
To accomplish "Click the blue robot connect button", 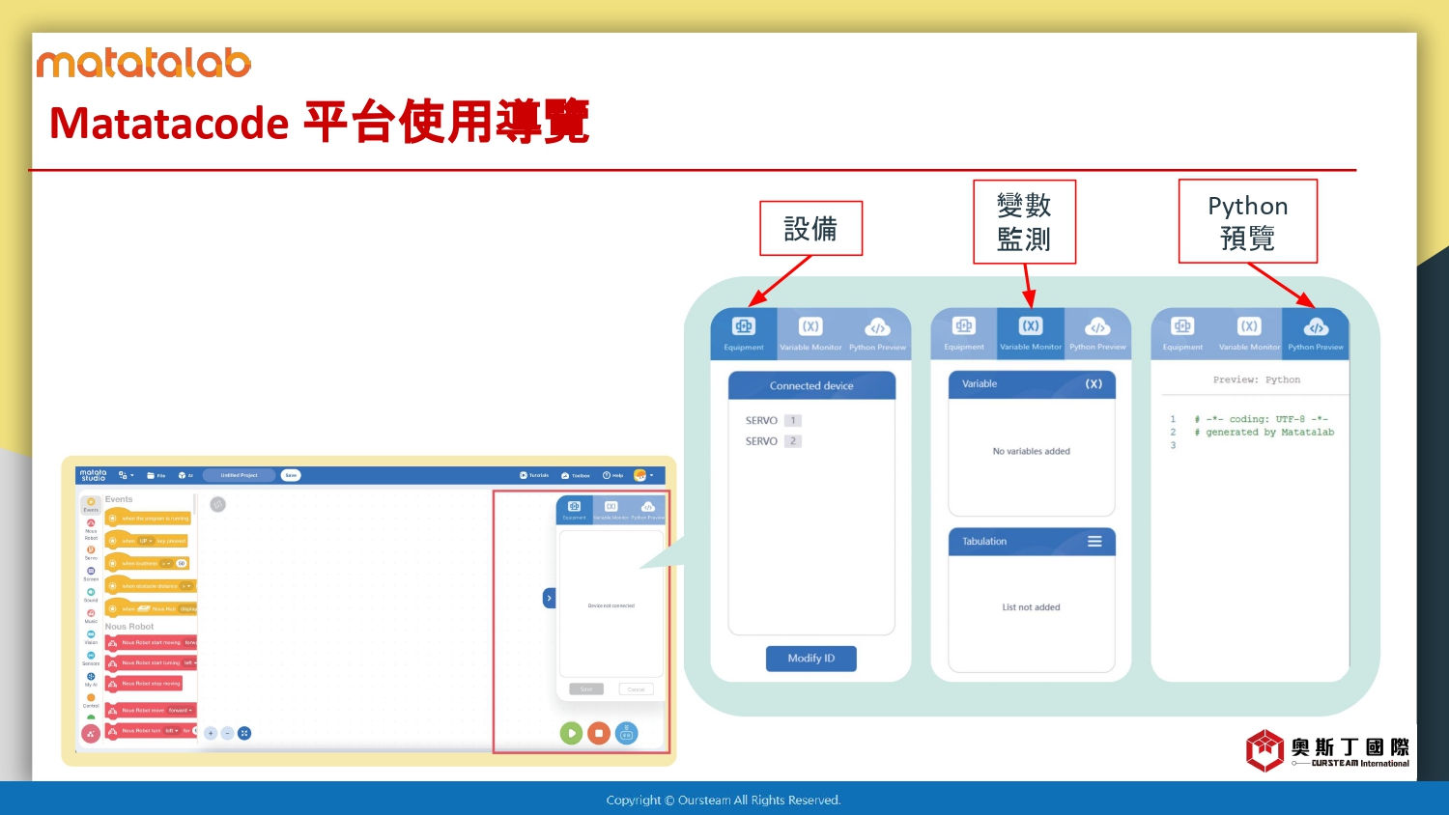I will point(626,733).
